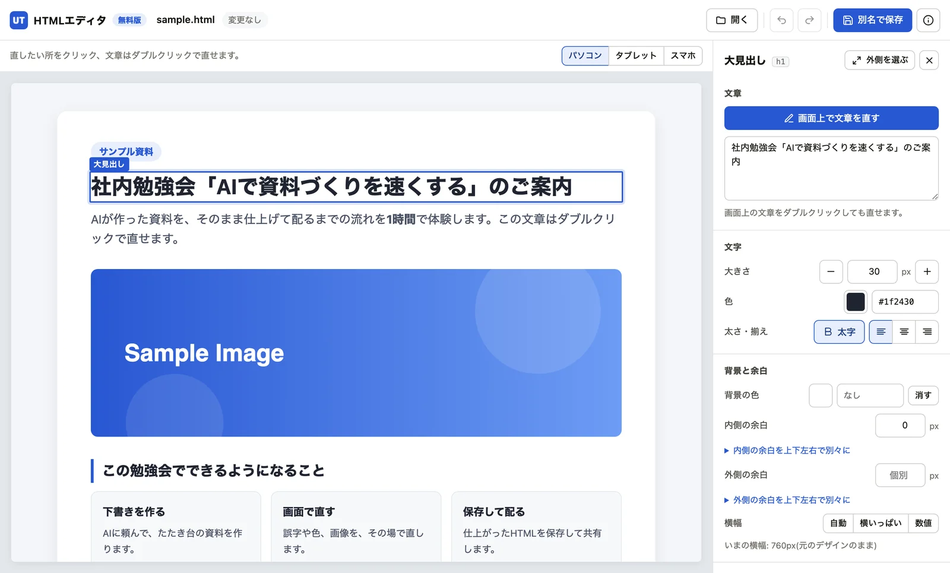Viewport: 950px width, 573px height.
Task: Click 画面上で文章を直す button
Action: point(831,118)
